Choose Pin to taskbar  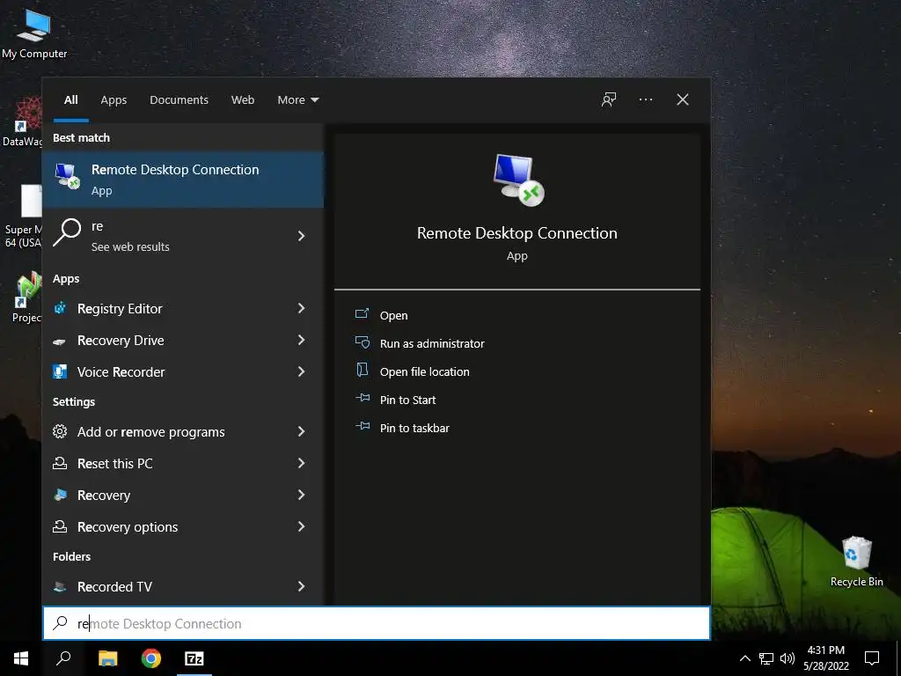(415, 429)
